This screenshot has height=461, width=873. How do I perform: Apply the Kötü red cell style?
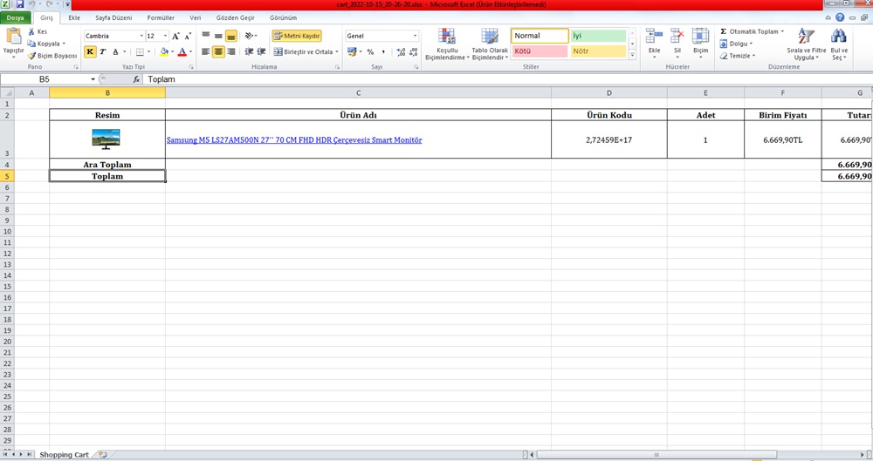tap(540, 51)
